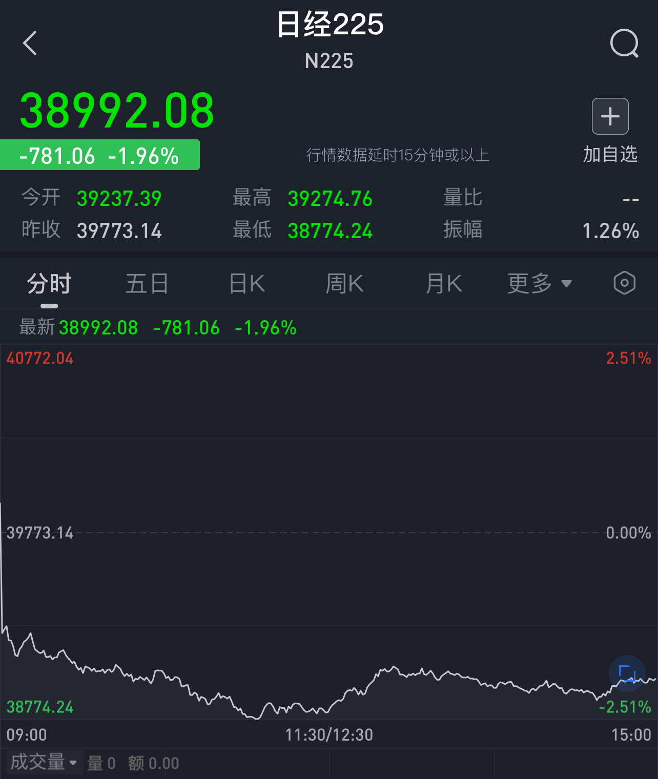This screenshot has height=779, width=658.
Task: Tap the main price 38992.08
Action: [x=117, y=111]
